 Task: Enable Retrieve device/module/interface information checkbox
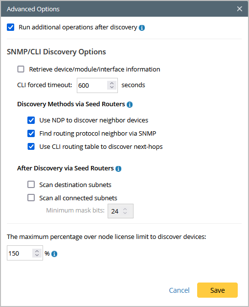pos(21,69)
